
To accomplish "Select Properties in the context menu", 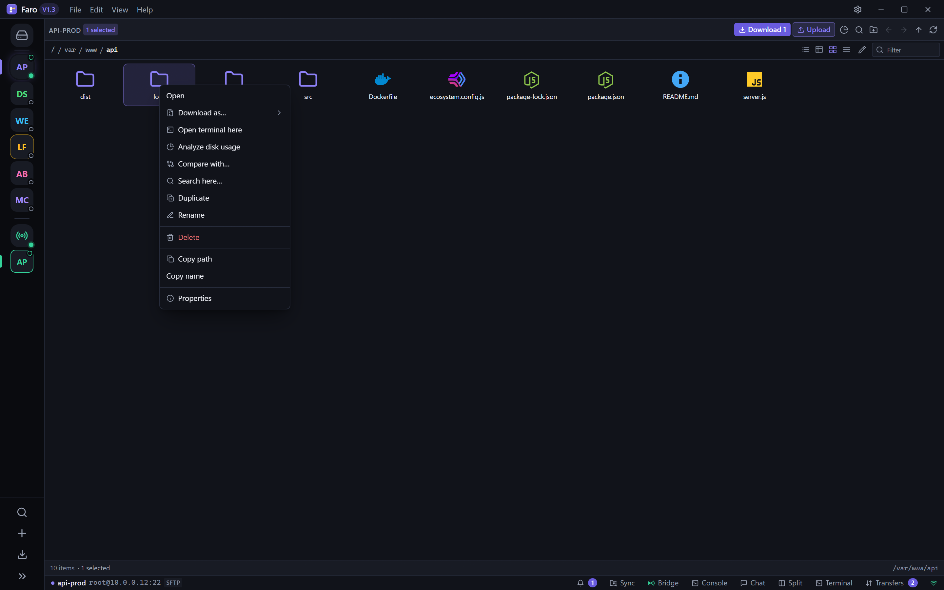I will pos(225,298).
